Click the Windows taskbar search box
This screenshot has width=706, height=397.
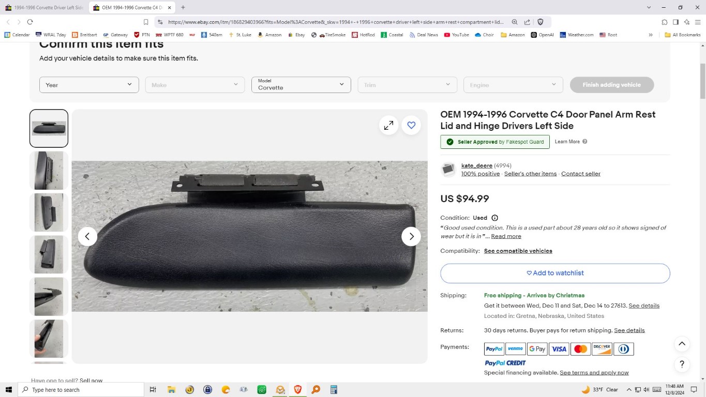(81, 390)
